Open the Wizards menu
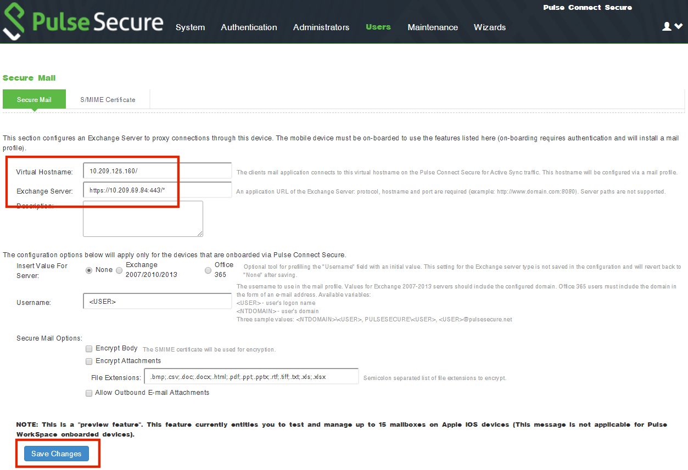The width and height of the screenshot is (688, 470). (x=489, y=27)
